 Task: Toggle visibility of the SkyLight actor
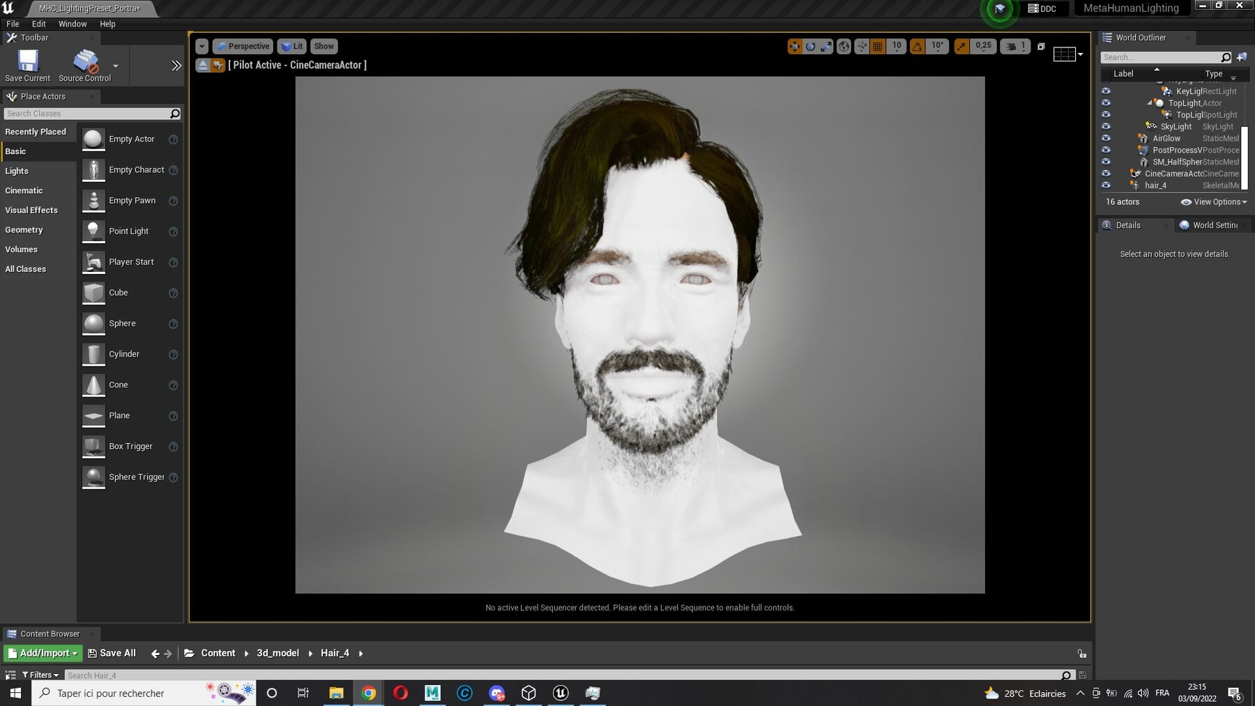[x=1106, y=126]
